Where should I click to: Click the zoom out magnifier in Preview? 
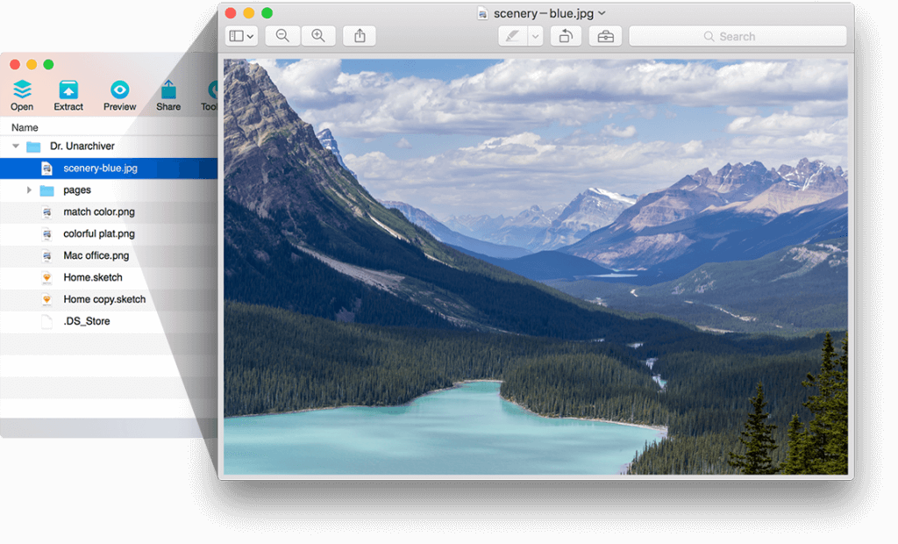point(283,36)
